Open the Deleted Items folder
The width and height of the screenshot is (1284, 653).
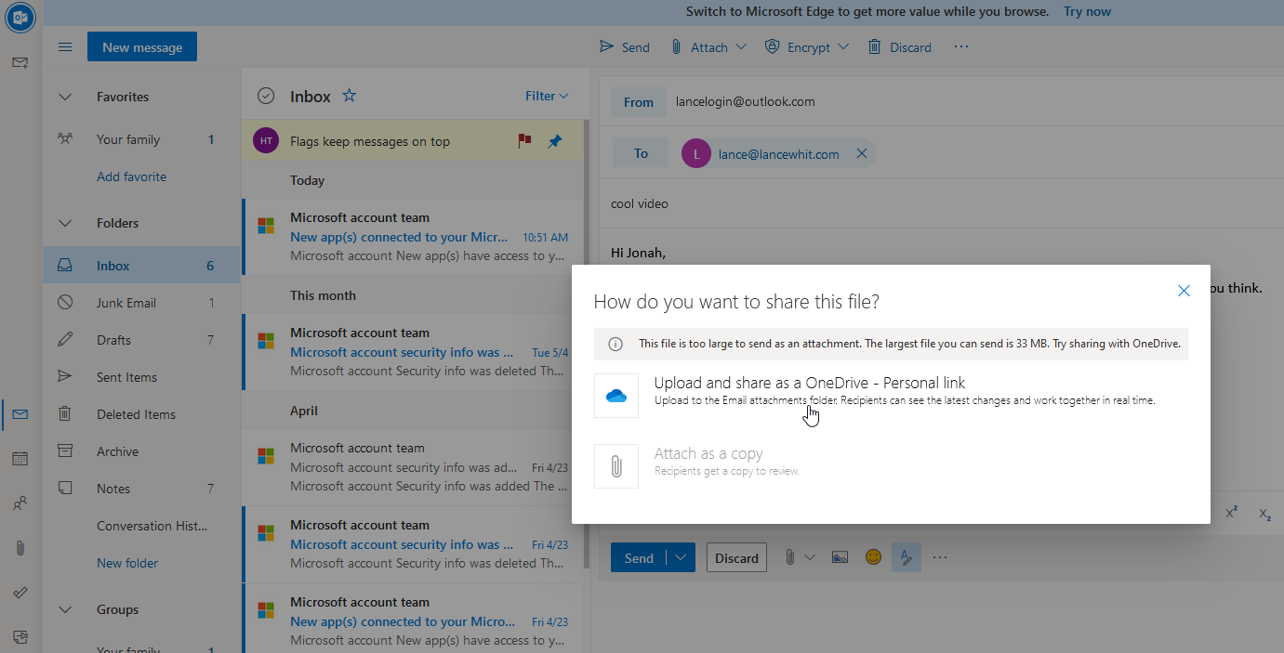click(141, 414)
